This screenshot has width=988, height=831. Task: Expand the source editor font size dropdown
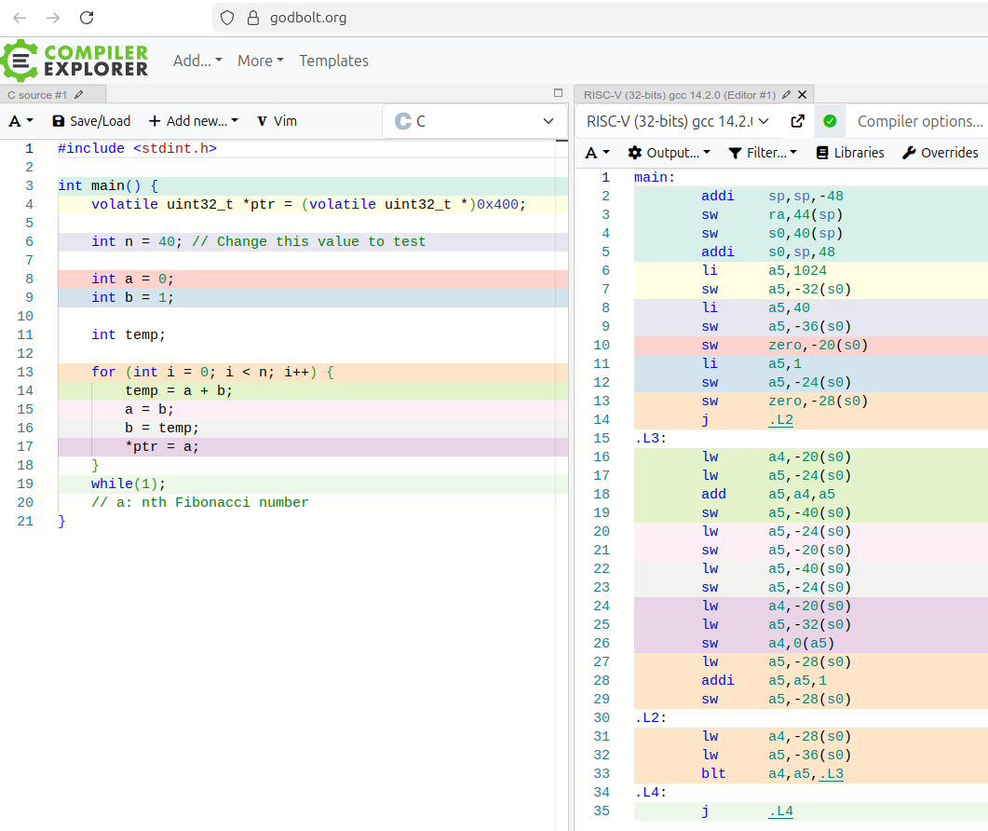pyautogui.click(x=20, y=121)
